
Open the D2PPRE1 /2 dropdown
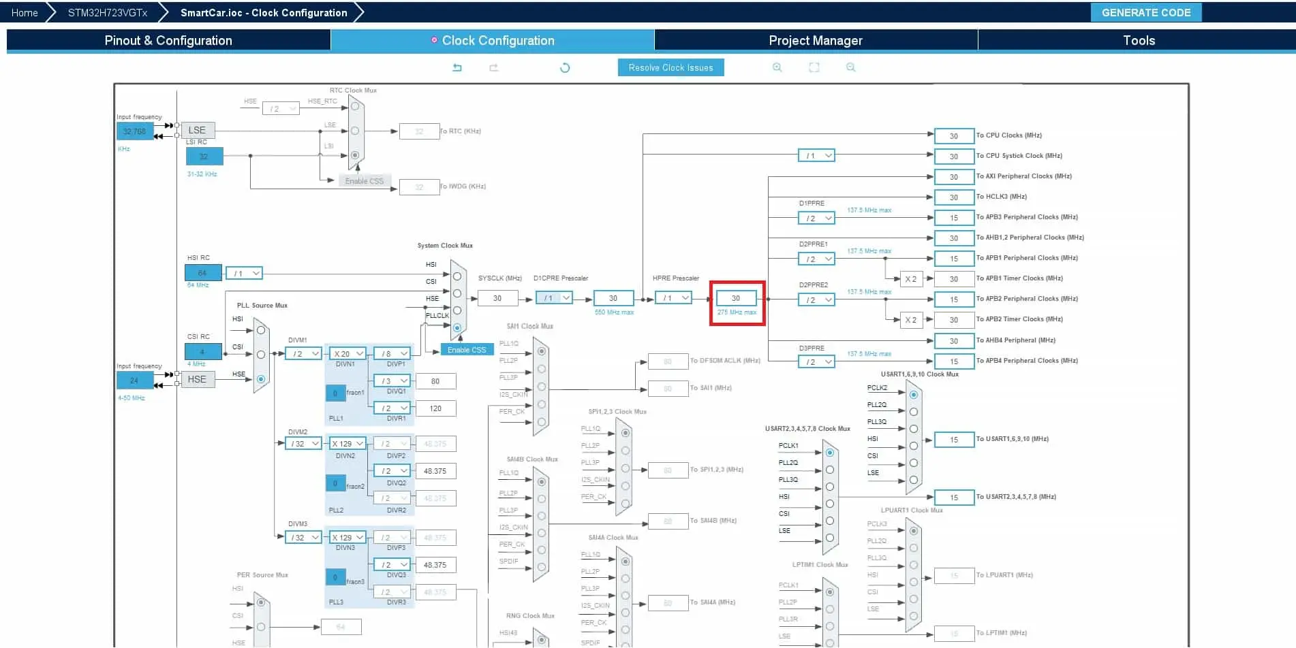pyautogui.click(x=816, y=259)
